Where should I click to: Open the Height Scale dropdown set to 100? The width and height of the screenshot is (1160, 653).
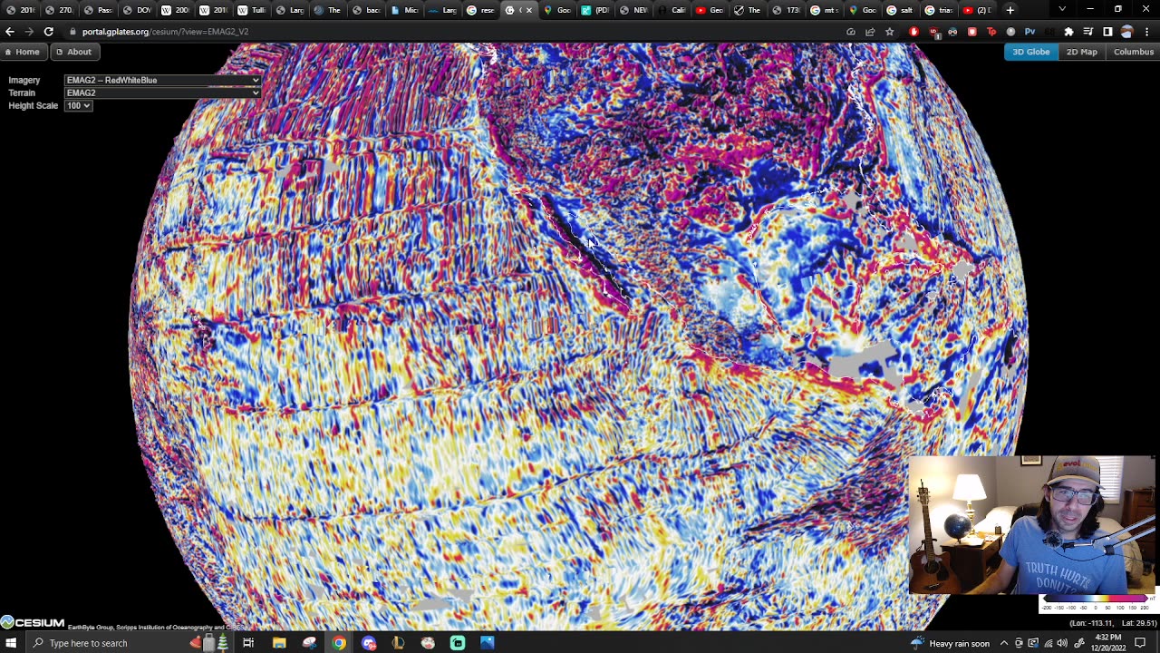tap(78, 105)
